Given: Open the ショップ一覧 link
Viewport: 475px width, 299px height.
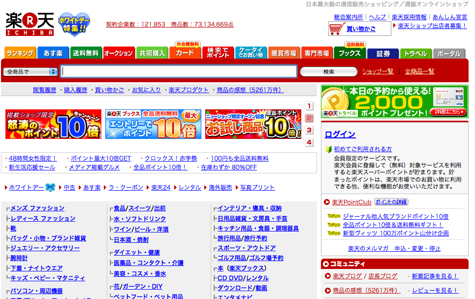Looking at the screenshot, I should (x=378, y=71).
